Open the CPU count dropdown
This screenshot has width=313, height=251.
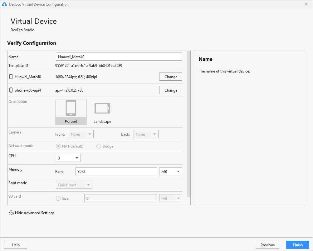68,158
